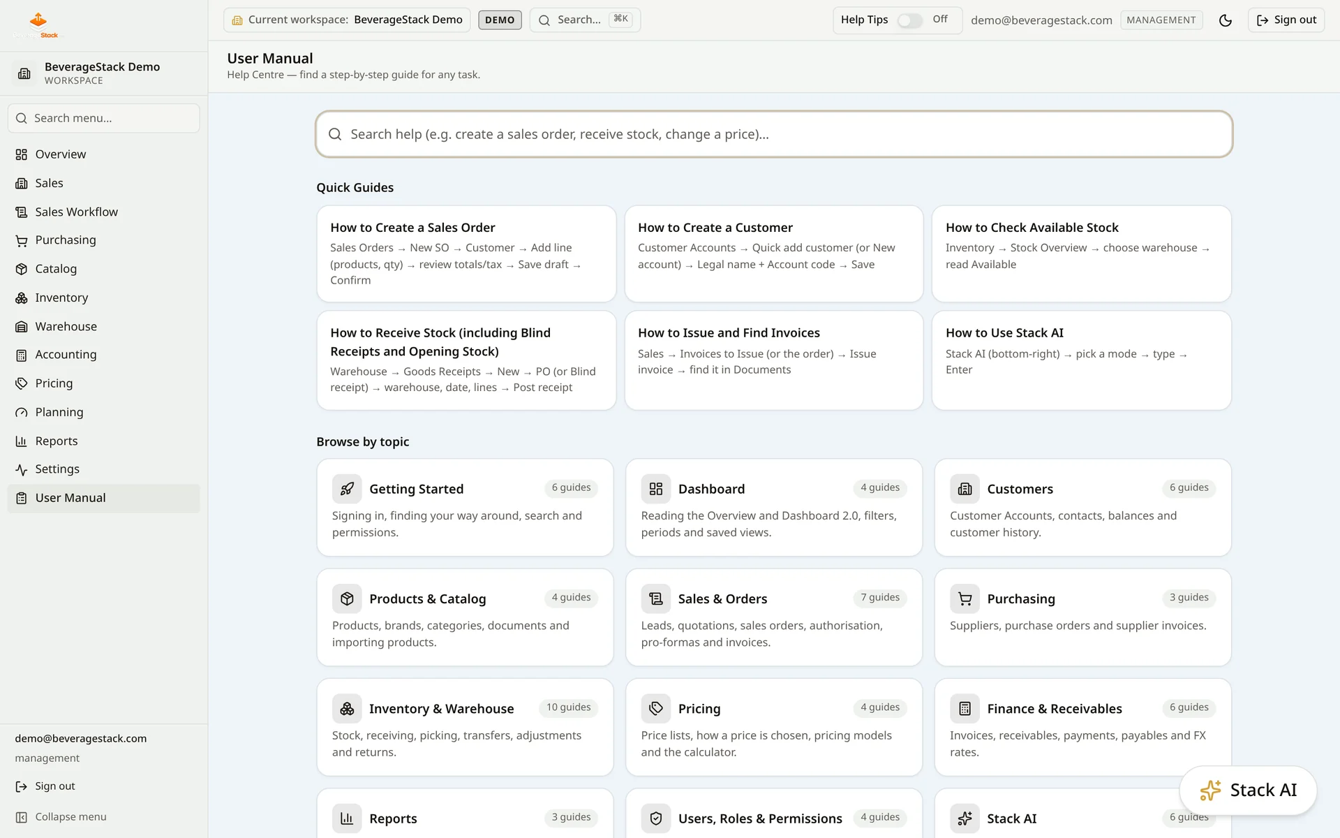Open Finance & Receivables calculator icon

[x=965, y=709]
